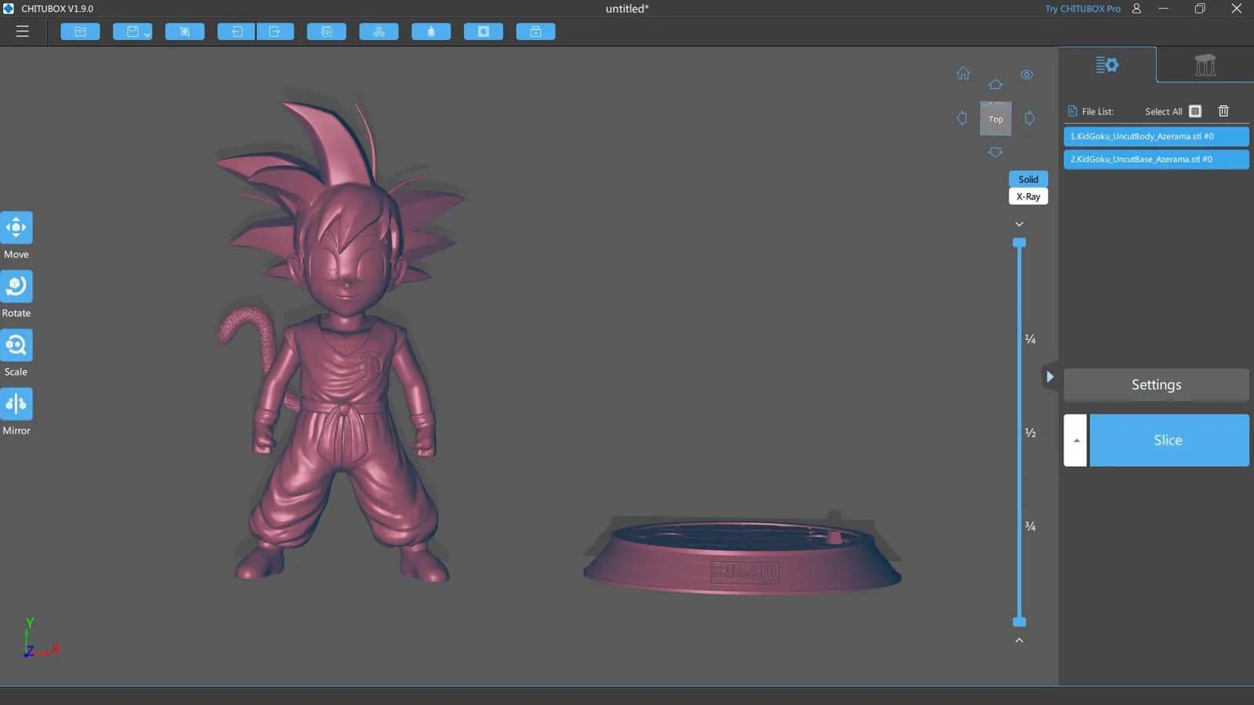1254x705 pixels.
Task: Rotate view left with the left arrow
Action: (x=962, y=118)
